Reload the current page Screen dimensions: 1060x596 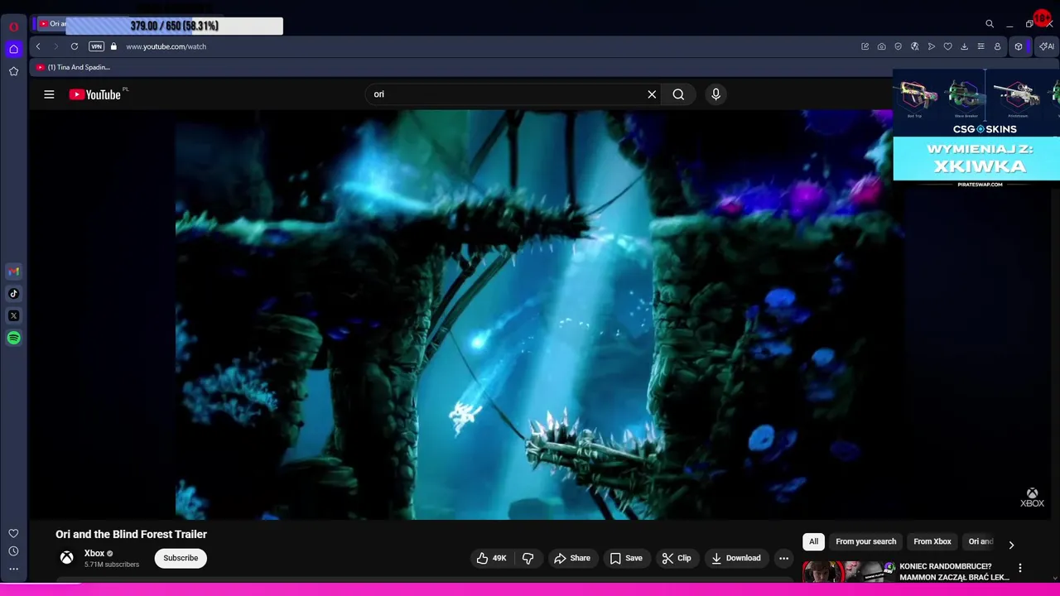[x=75, y=46]
